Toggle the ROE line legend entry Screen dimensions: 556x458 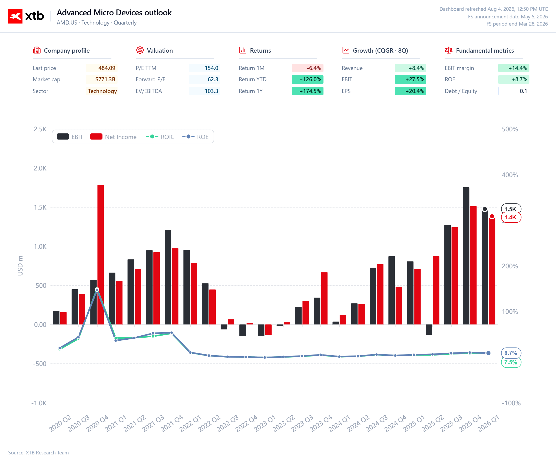(x=195, y=137)
